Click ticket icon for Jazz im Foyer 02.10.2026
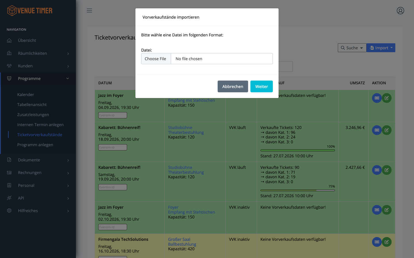Screen dimensions: 414x258 coord(377,210)
